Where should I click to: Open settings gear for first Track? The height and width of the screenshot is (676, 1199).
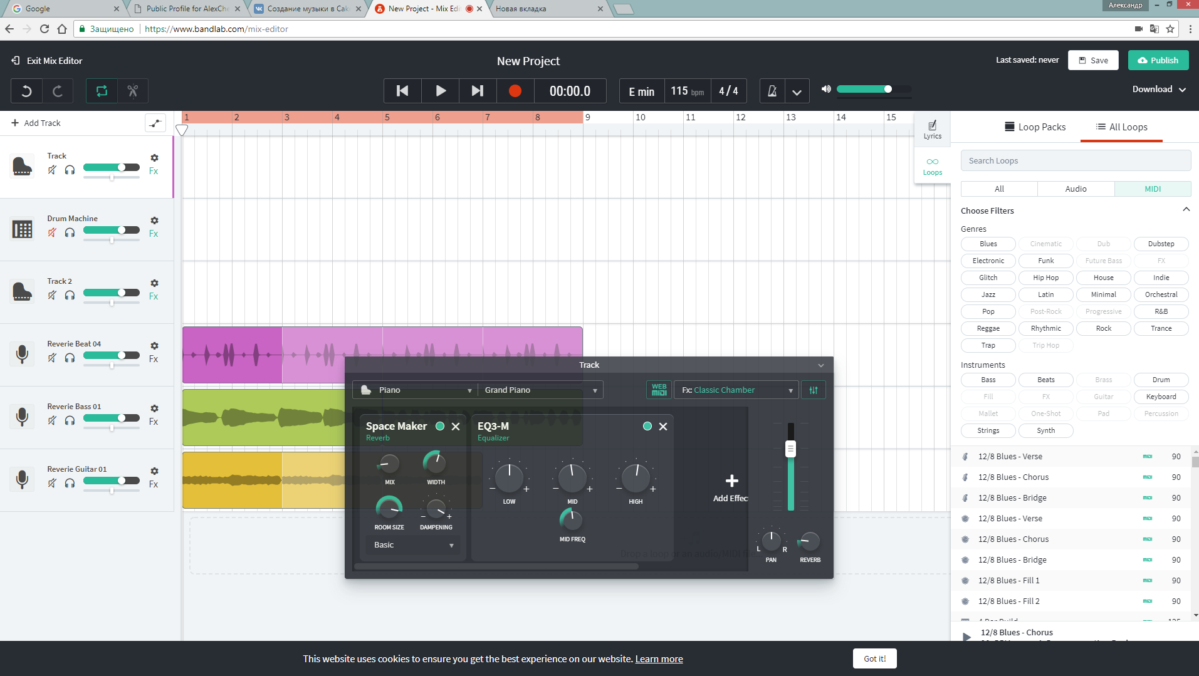[x=154, y=158]
